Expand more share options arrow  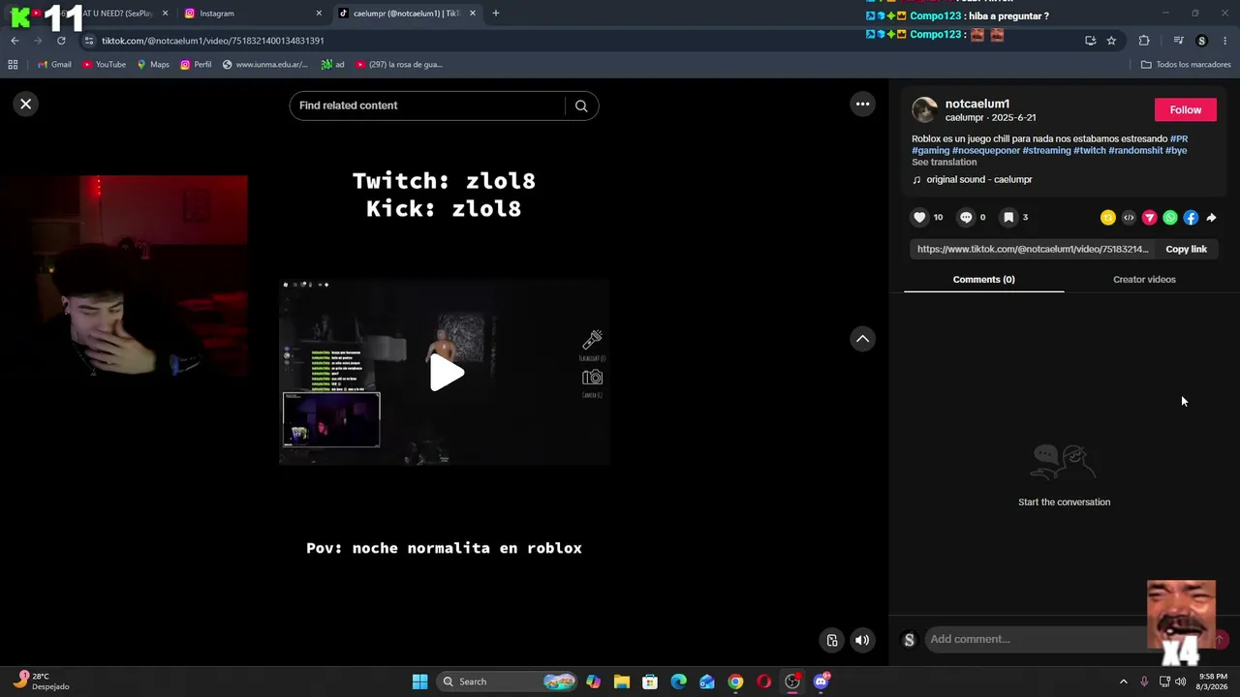(1211, 218)
